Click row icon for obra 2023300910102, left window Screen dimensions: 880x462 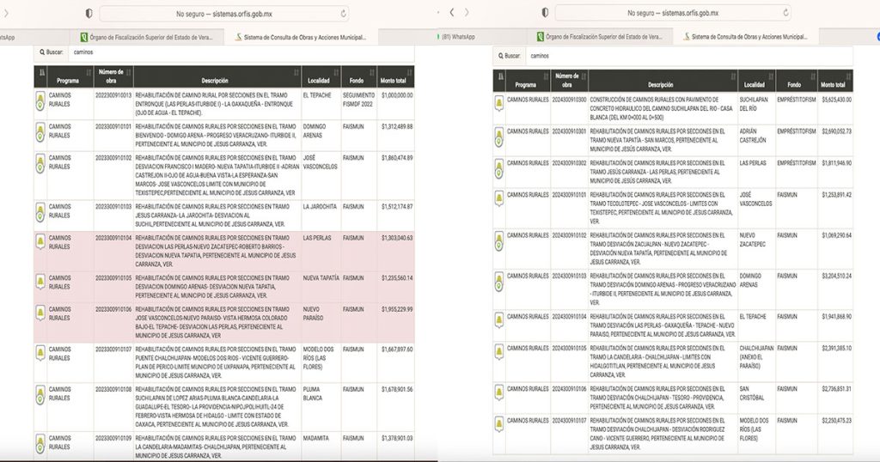pyautogui.click(x=40, y=164)
